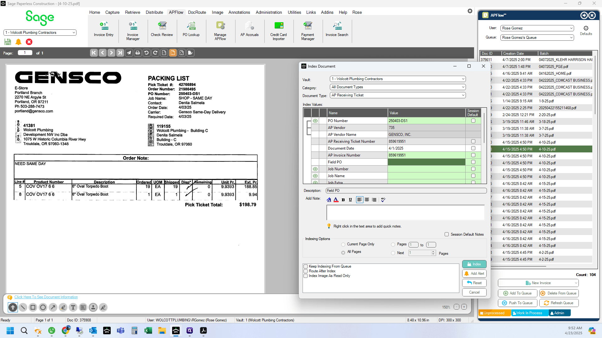
Task: Open the Capture menu
Action: (112, 12)
